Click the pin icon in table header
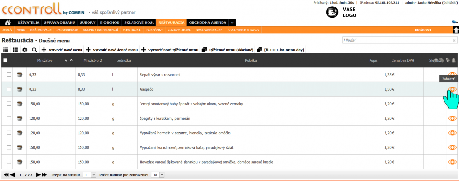The image size is (459, 181). [447, 60]
